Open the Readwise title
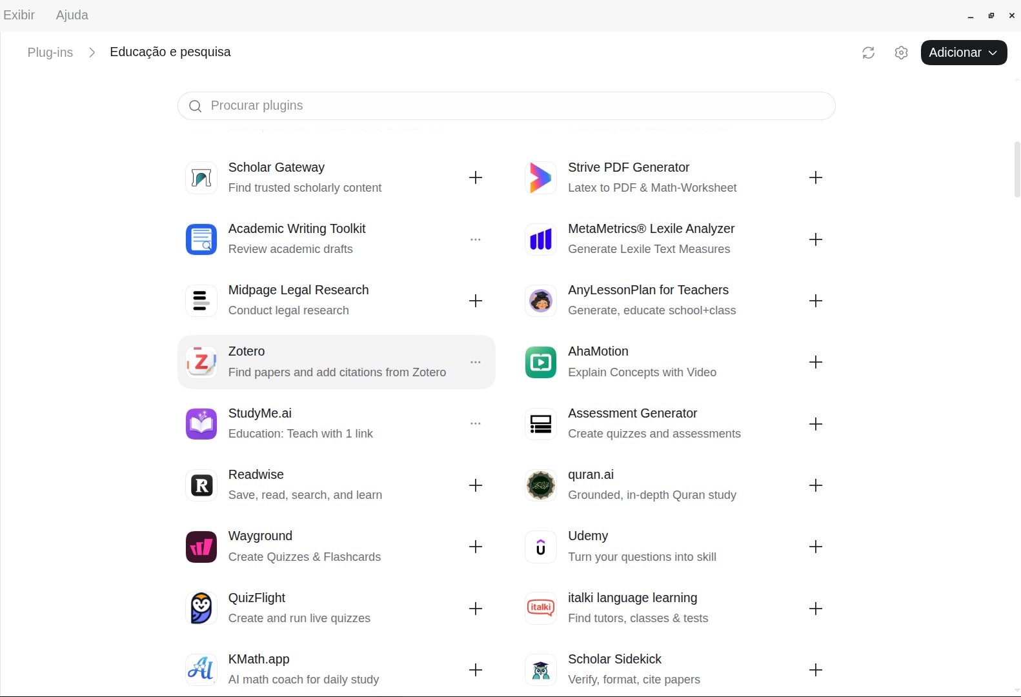The width and height of the screenshot is (1021, 697). click(256, 474)
